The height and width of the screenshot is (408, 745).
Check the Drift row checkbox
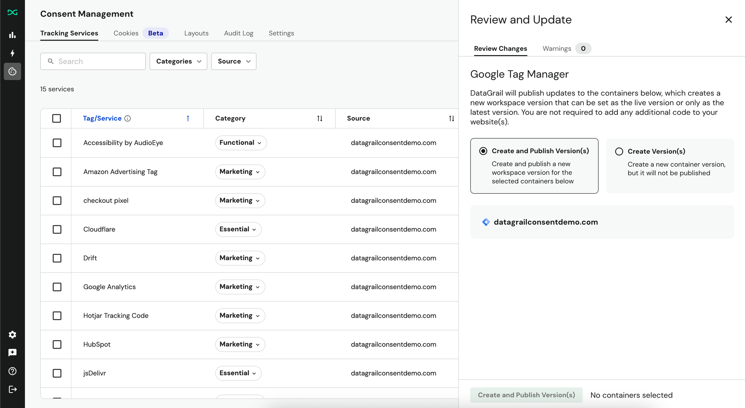57,258
